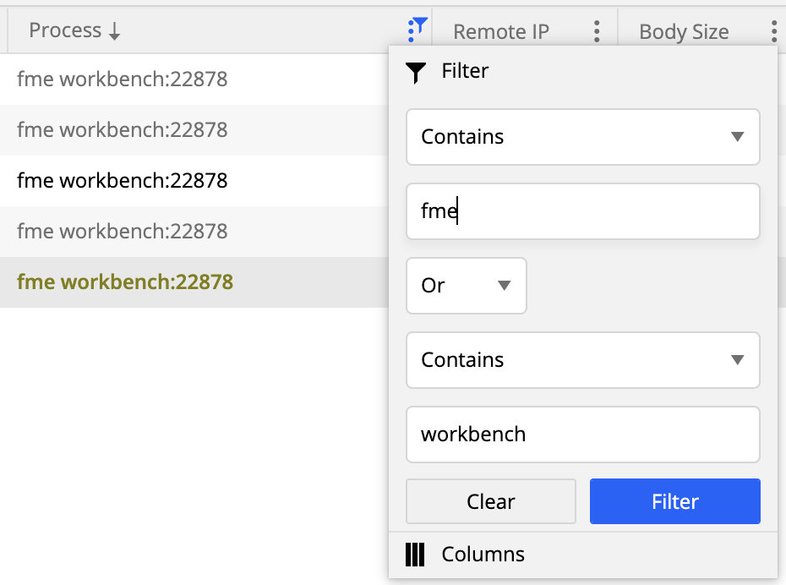Click the fme filter value field
786x585 pixels.
click(582, 211)
